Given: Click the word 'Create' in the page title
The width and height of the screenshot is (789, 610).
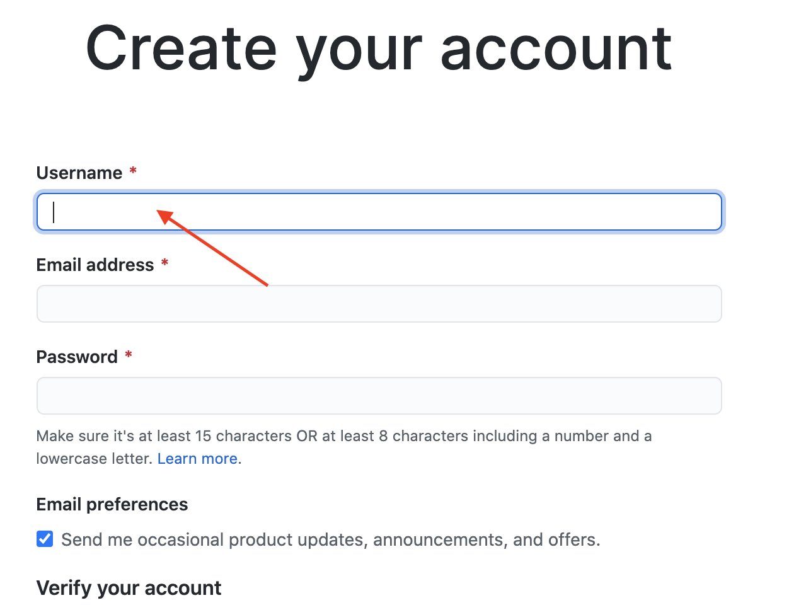Looking at the screenshot, I should (x=181, y=49).
